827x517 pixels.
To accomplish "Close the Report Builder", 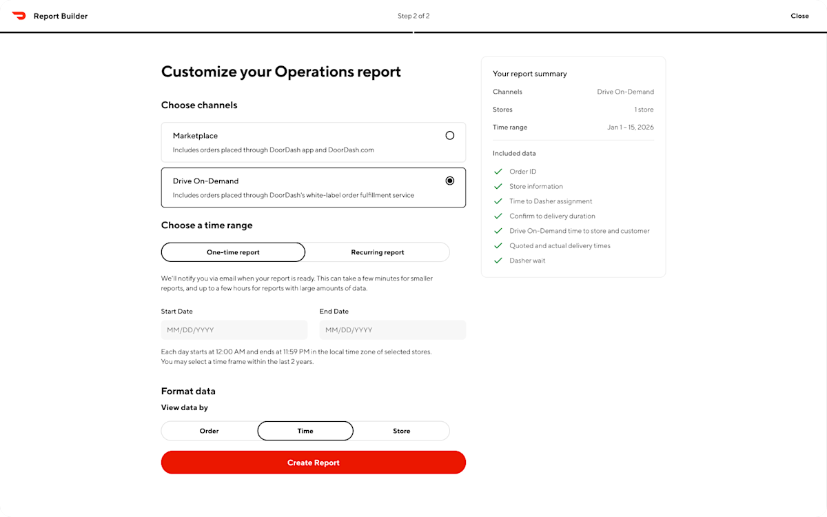I will (799, 16).
